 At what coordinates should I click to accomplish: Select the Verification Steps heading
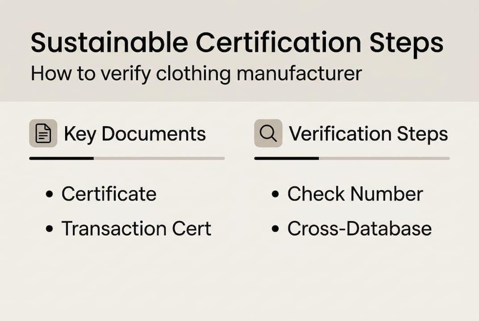point(368,134)
